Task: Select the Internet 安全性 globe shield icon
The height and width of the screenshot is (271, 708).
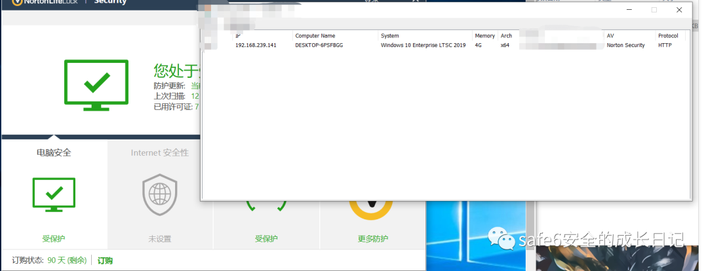Action: tap(160, 195)
